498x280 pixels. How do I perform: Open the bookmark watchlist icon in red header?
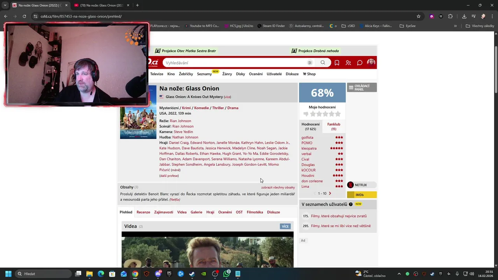pyautogui.click(x=337, y=63)
